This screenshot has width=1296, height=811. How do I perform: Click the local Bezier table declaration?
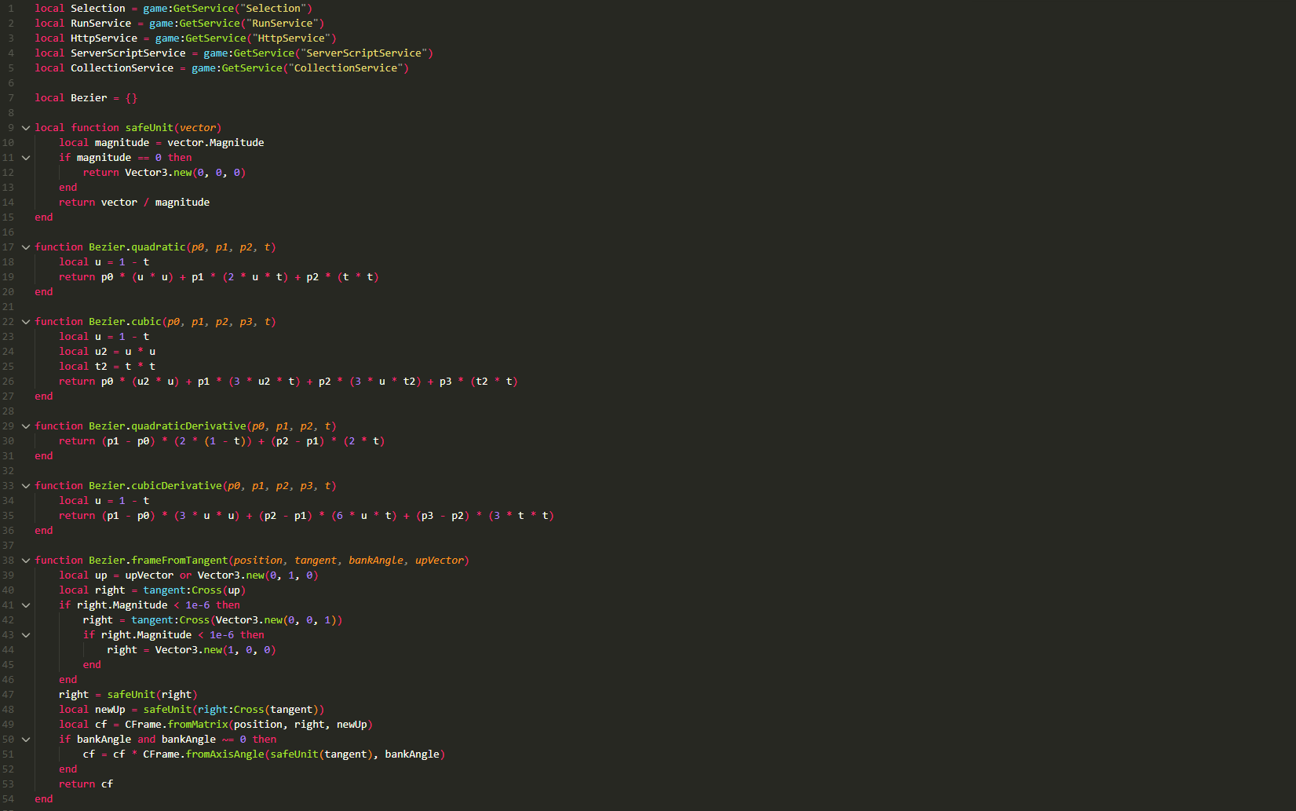(88, 97)
